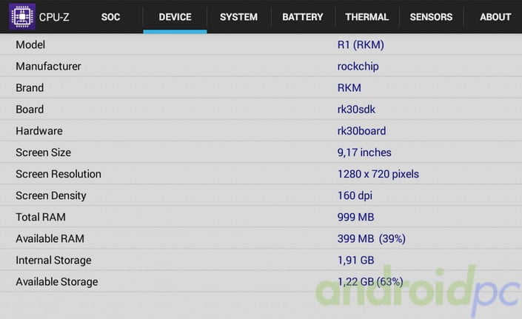
Task: Click the CPU-Z chip app icon
Action: tap(21, 16)
